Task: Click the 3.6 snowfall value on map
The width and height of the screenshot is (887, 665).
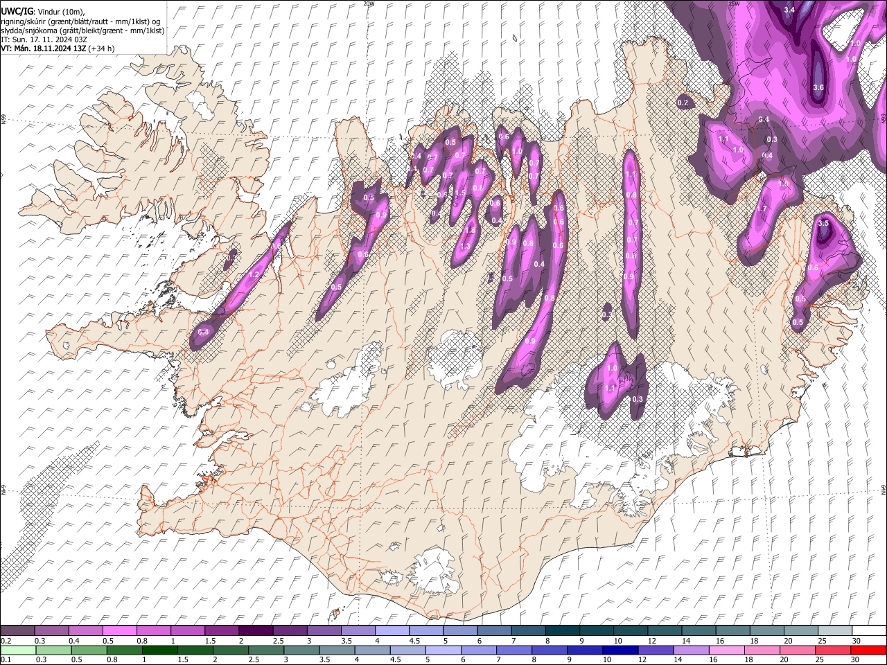Action: [x=818, y=87]
